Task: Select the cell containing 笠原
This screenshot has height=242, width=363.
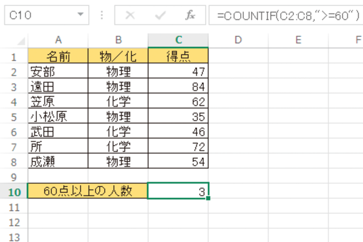Action: [x=58, y=101]
